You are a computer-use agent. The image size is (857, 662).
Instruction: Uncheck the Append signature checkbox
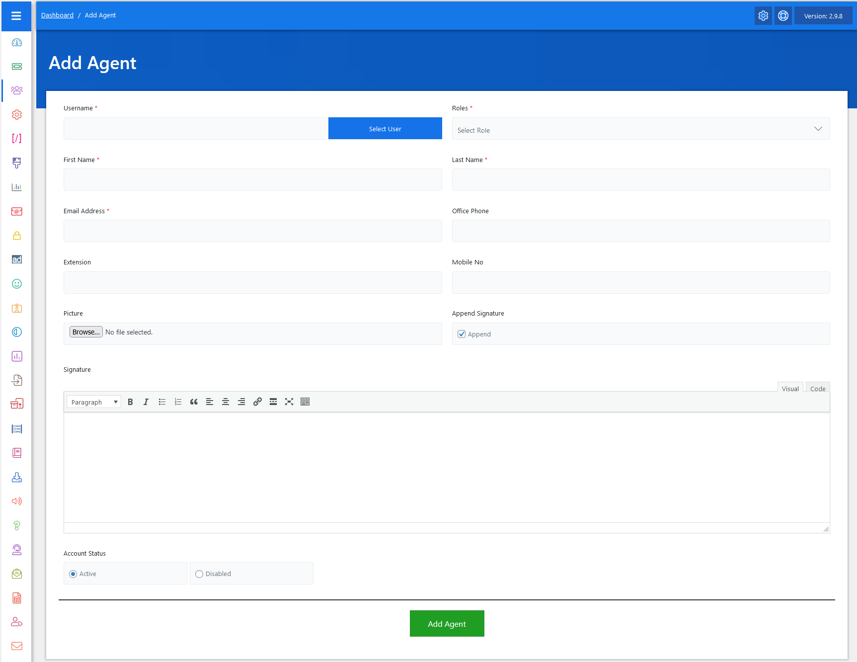(462, 334)
